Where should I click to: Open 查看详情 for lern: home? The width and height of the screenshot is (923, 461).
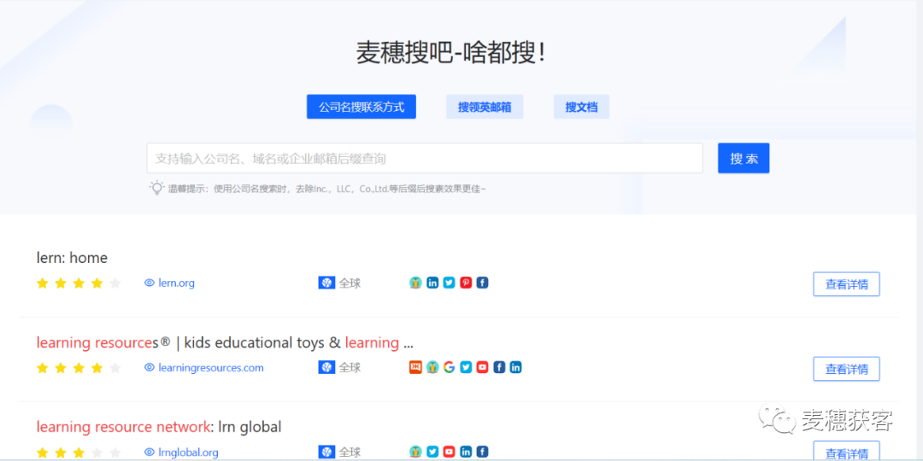coord(846,284)
